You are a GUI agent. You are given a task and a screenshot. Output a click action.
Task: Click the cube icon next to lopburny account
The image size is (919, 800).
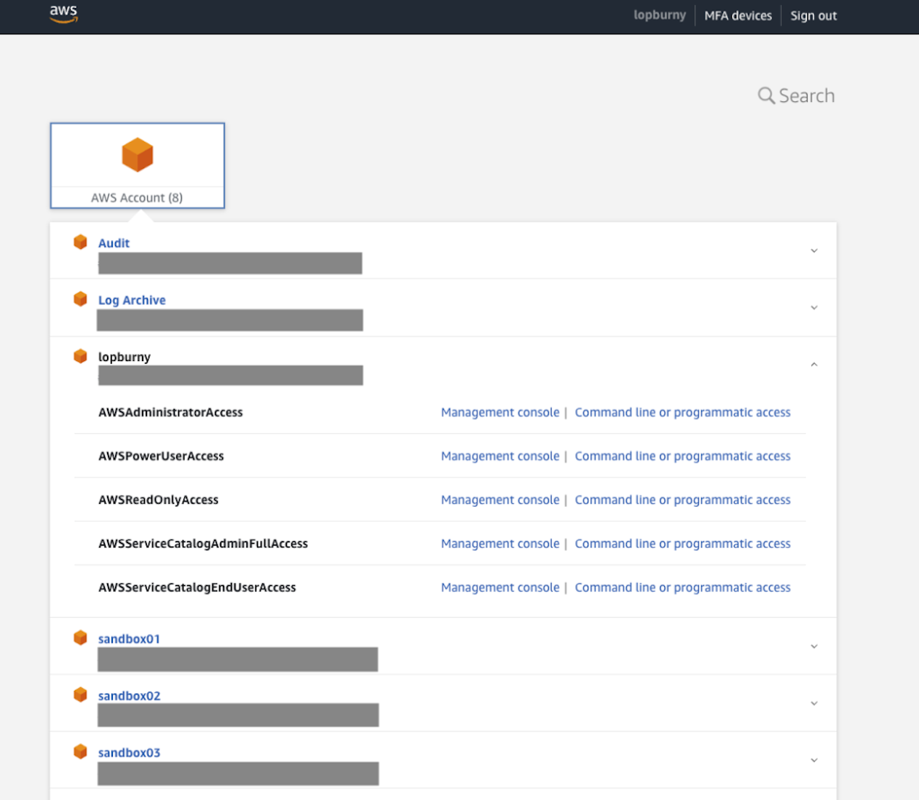coord(80,356)
